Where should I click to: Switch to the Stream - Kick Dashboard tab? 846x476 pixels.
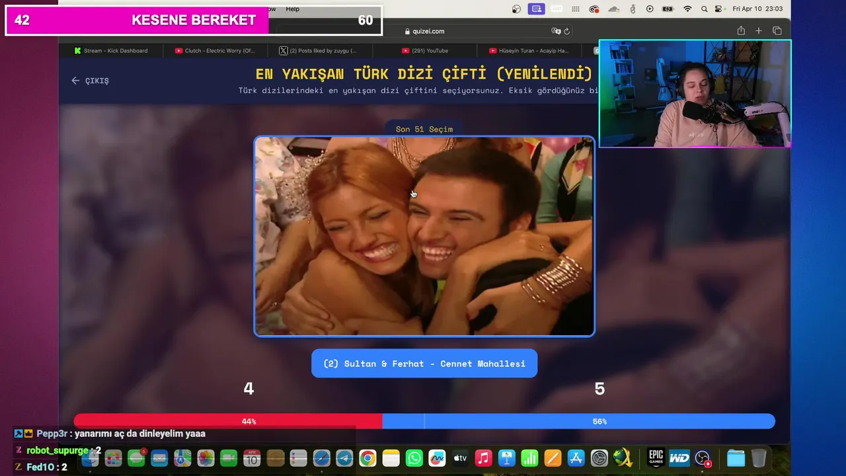(x=111, y=50)
